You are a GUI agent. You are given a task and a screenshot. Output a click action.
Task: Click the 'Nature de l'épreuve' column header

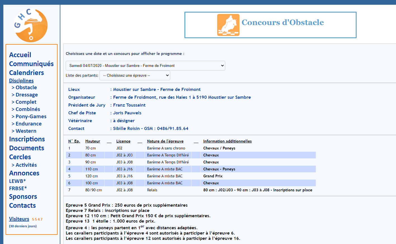point(165,141)
